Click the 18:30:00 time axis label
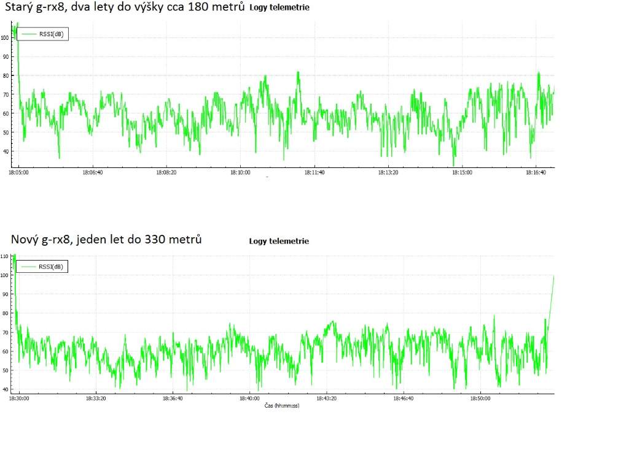The image size is (629, 458). pyautogui.click(x=18, y=399)
